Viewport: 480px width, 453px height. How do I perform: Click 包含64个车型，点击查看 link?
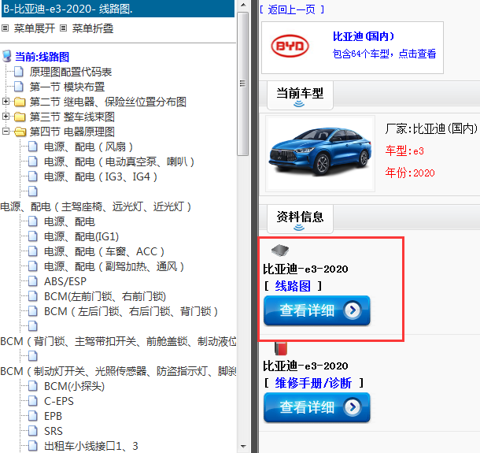tap(384, 54)
